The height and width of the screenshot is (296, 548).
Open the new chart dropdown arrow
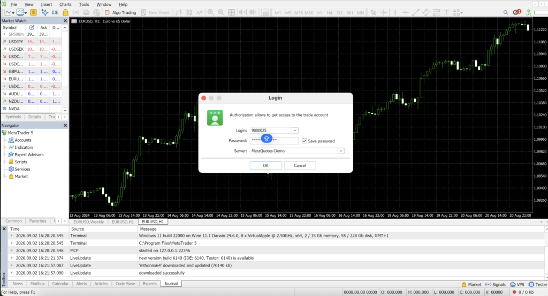(13, 13)
